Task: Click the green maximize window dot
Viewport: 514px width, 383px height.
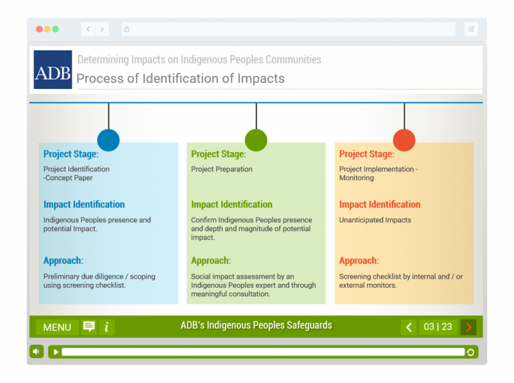Action: 56,29
